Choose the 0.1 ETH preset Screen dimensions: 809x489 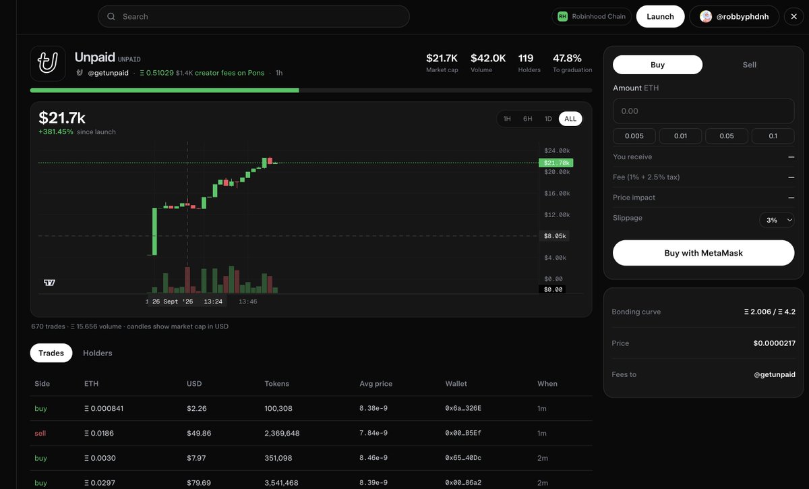tap(773, 136)
